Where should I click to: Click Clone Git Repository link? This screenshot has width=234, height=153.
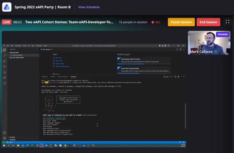coord(62,67)
